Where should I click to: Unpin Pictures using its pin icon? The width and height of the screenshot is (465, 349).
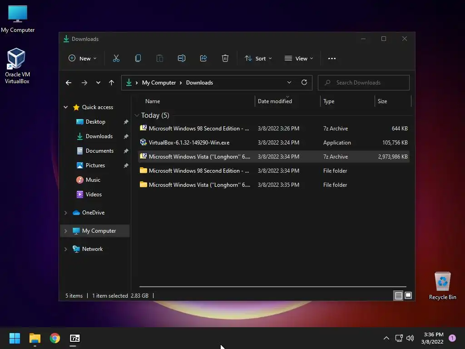click(x=126, y=165)
